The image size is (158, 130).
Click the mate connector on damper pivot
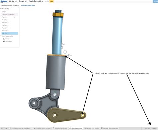(55, 95)
